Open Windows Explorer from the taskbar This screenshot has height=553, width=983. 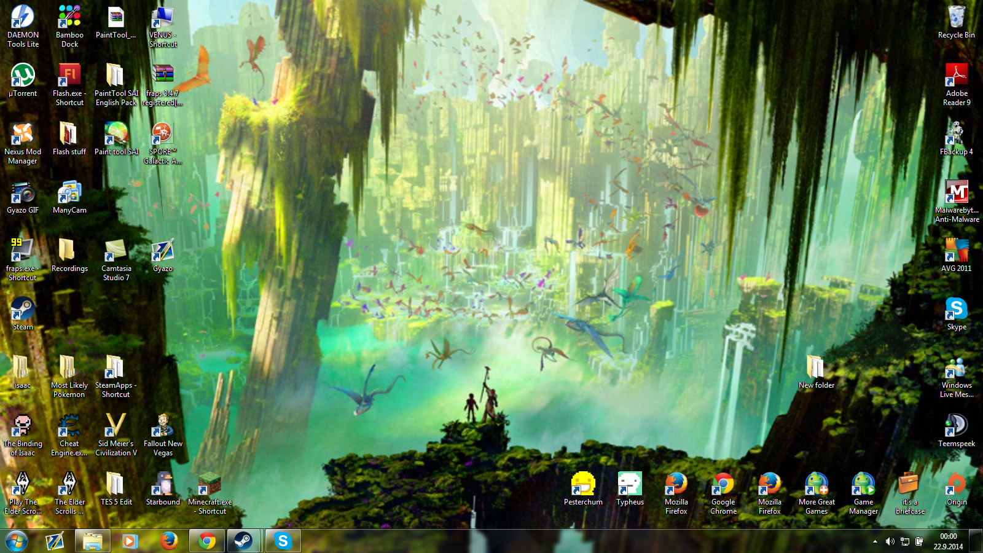point(93,541)
